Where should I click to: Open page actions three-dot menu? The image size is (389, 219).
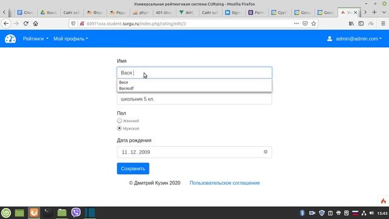coord(297,24)
